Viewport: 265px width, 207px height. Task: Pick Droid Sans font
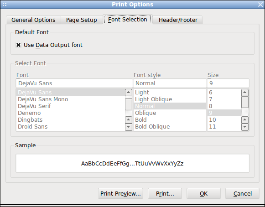click(x=71, y=127)
